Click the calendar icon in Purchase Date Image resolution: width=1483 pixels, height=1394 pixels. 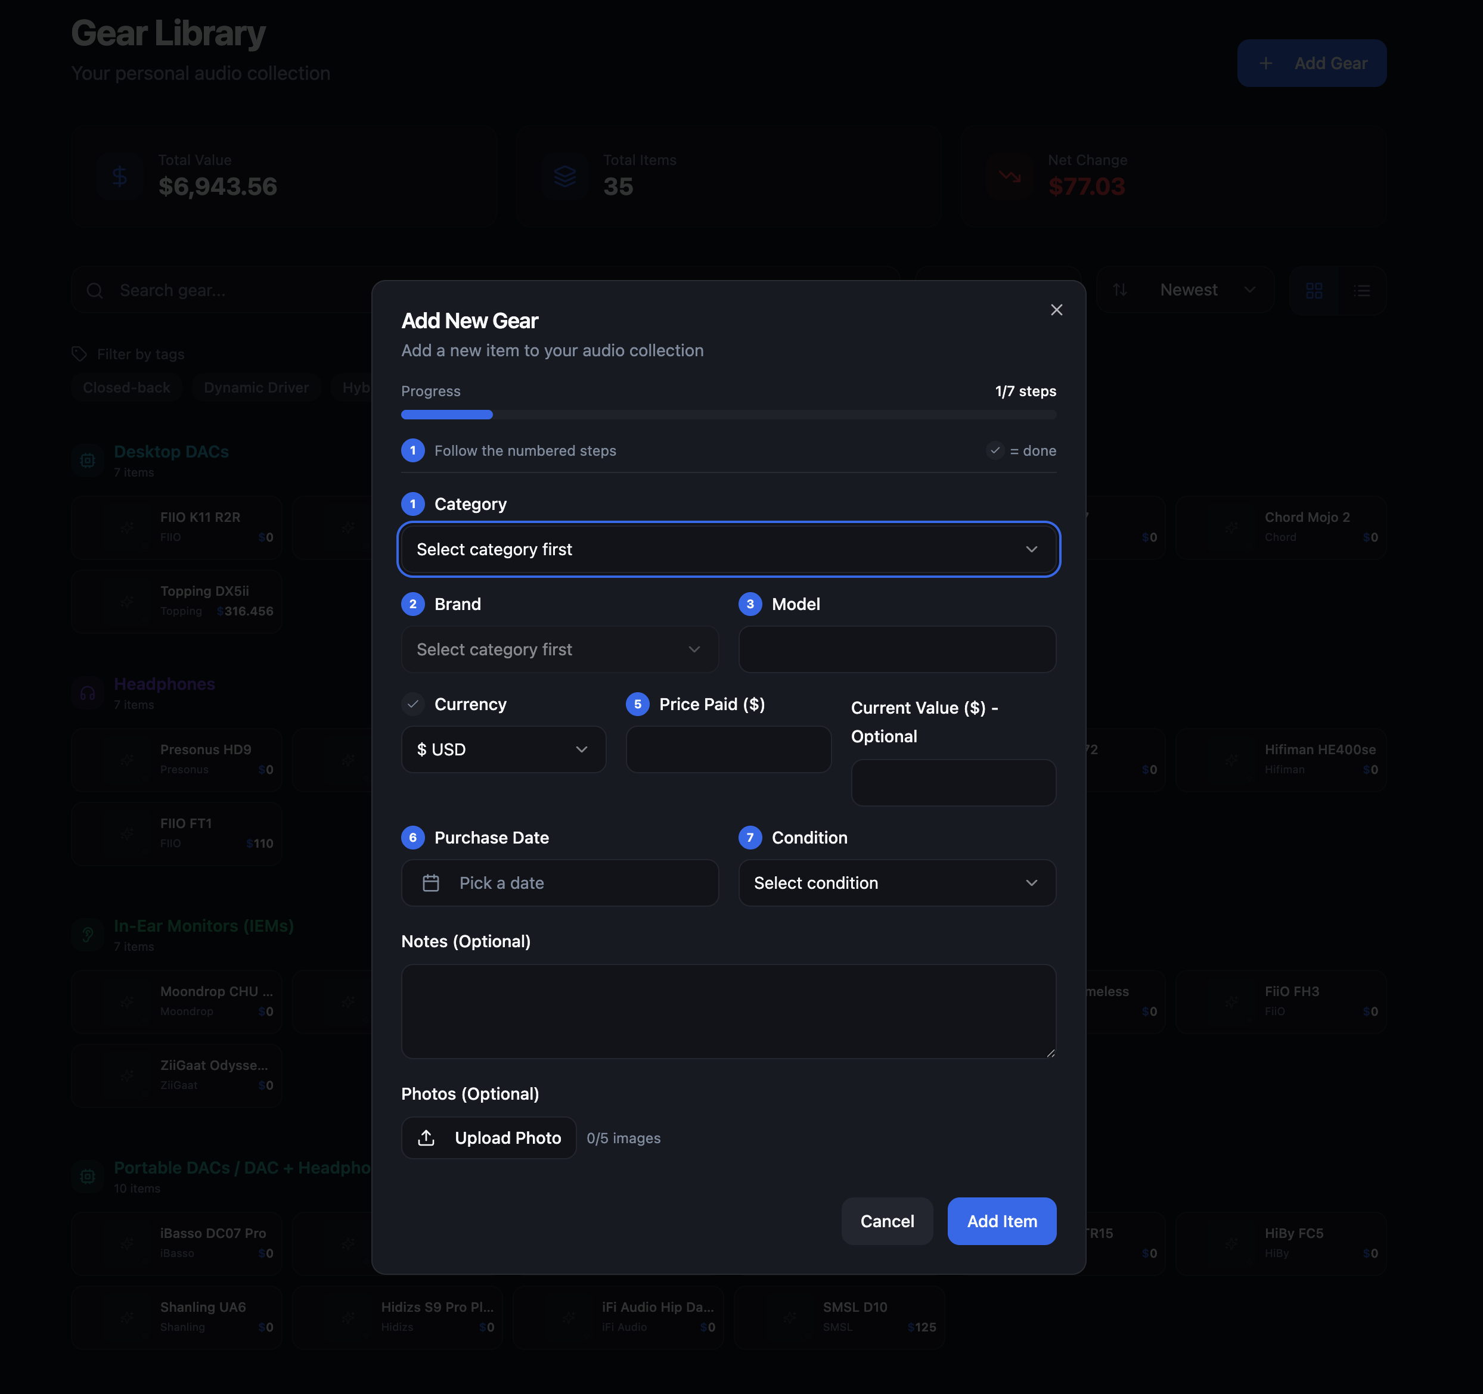[x=431, y=883]
